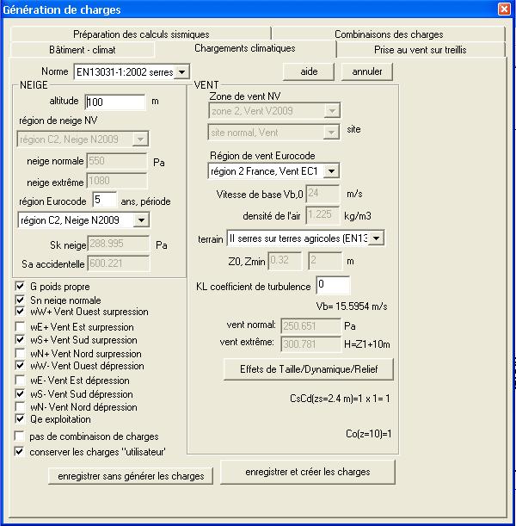Click the vent extrême value field

click(310, 344)
